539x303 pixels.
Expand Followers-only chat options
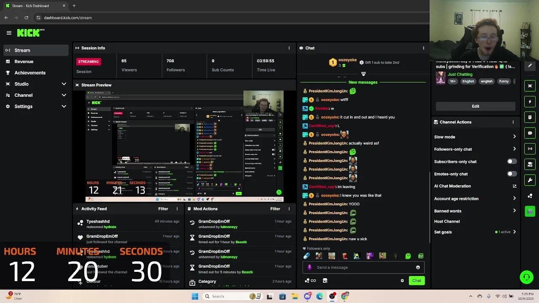click(514, 149)
